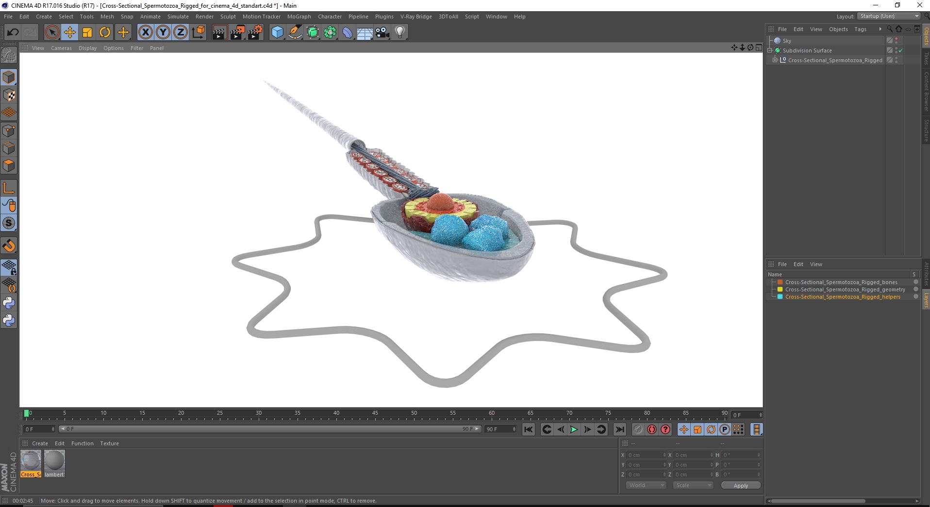Screen dimensions: 930x507
Task: Enable the Axis tool
Action: click(x=9, y=188)
